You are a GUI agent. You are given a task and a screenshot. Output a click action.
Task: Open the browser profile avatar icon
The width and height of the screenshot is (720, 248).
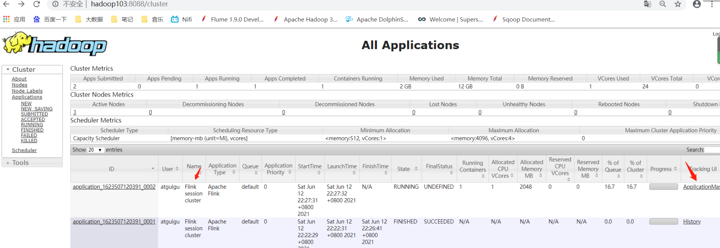(x=697, y=4)
